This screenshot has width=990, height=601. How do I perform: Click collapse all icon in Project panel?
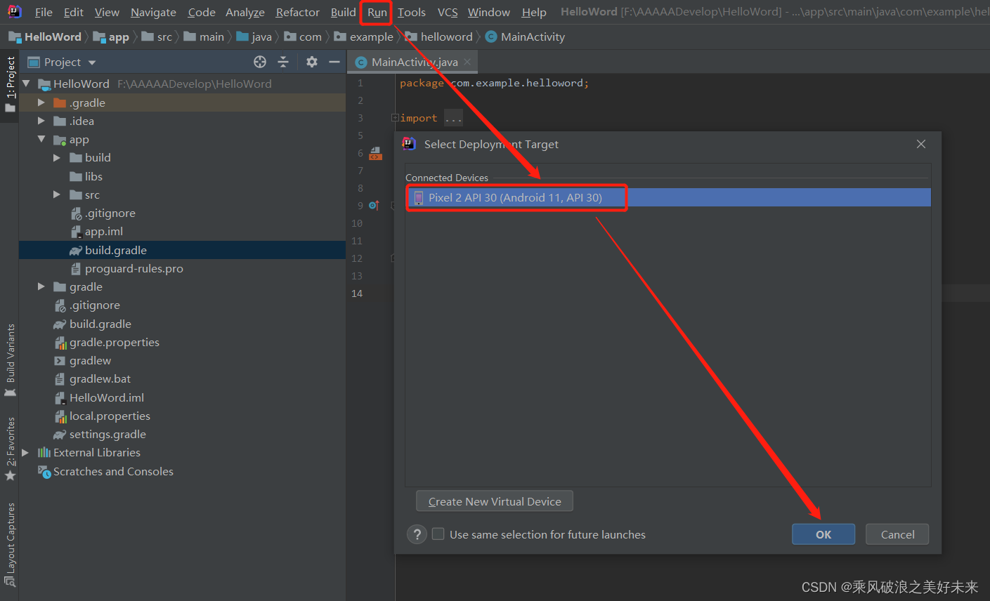283,62
